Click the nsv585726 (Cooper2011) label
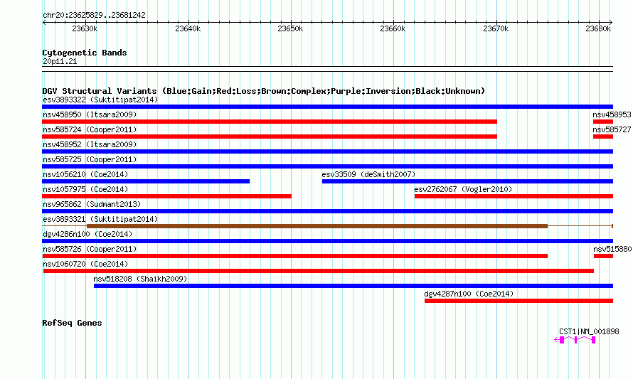633x379 pixels. tap(90, 249)
